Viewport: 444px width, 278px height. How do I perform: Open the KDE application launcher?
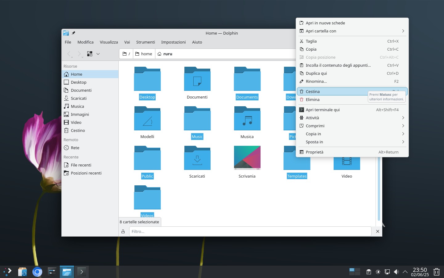(x=7, y=272)
